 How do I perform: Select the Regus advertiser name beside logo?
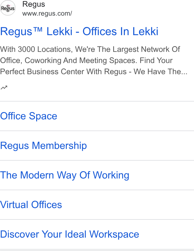click(x=33, y=4)
